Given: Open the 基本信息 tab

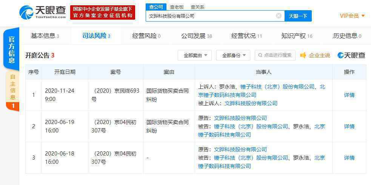Looking at the screenshot, I should [45, 36].
